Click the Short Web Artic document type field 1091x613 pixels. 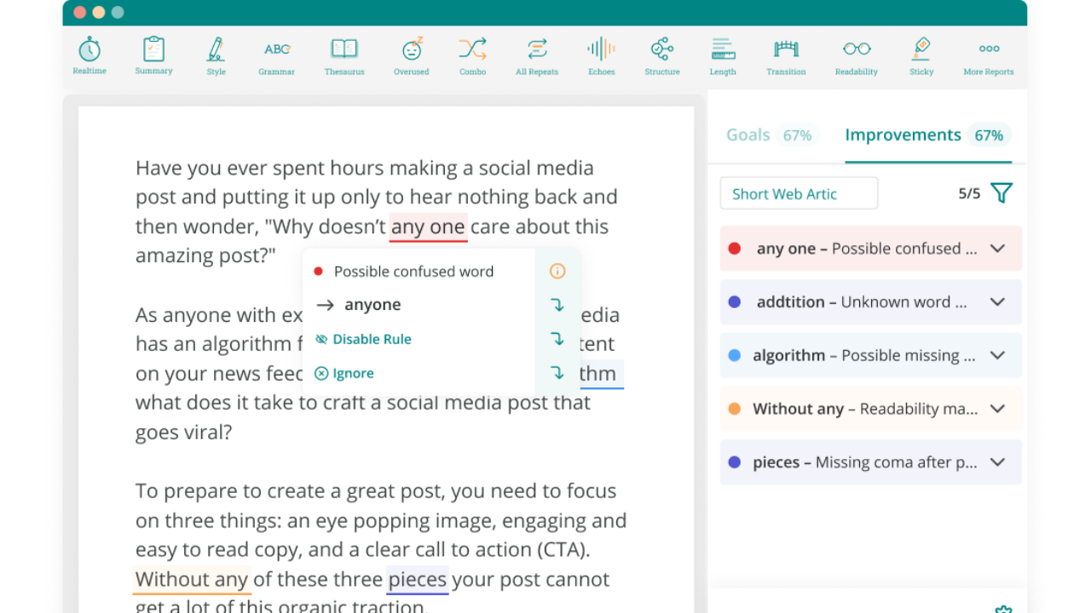pyautogui.click(x=799, y=193)
